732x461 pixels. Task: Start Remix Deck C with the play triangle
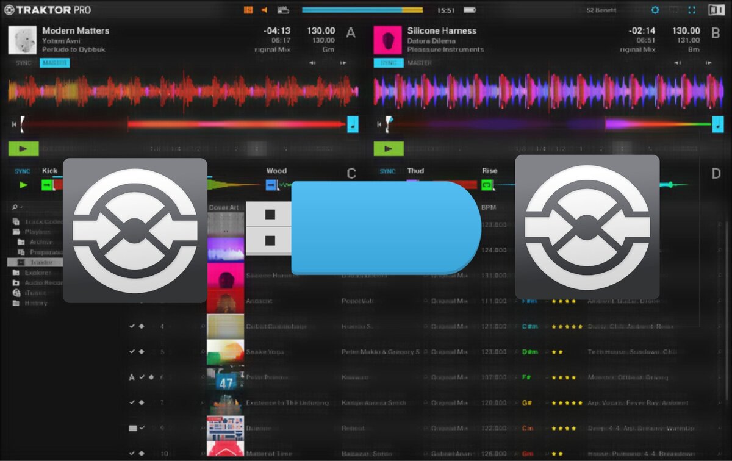(24, 184)
